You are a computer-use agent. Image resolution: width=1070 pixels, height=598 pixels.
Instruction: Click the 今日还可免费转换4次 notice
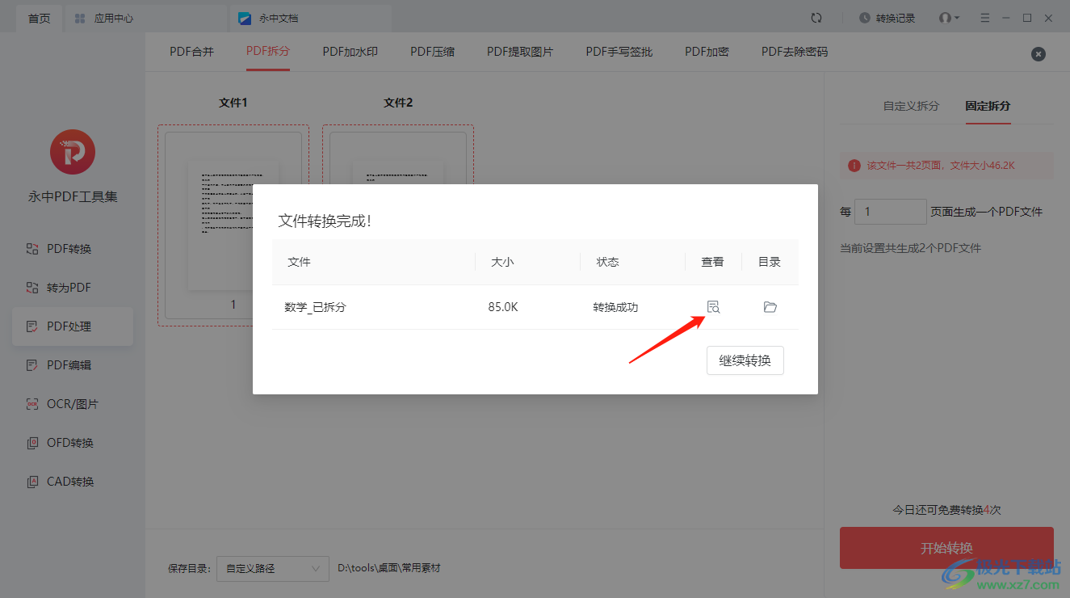click(946, 510)
